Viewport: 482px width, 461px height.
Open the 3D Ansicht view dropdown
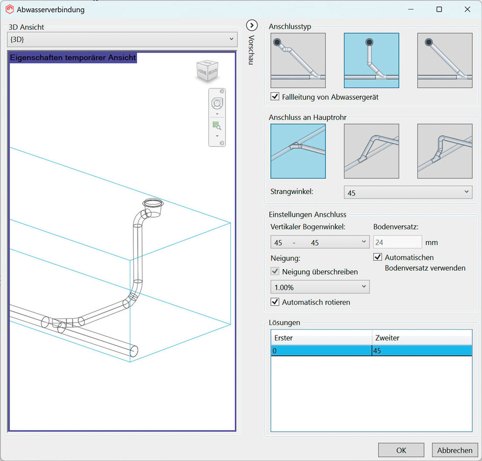(123, 39)
